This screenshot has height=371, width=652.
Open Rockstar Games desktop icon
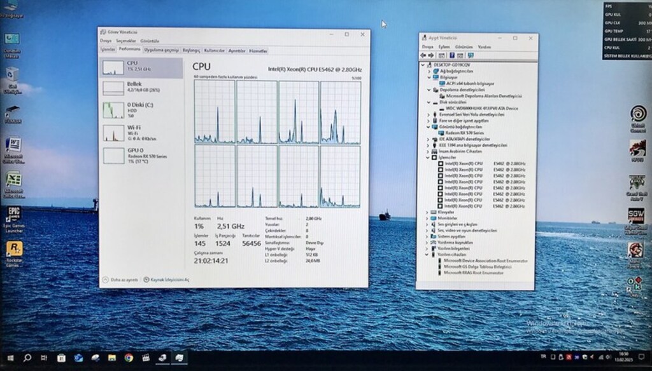pos(14,254)
